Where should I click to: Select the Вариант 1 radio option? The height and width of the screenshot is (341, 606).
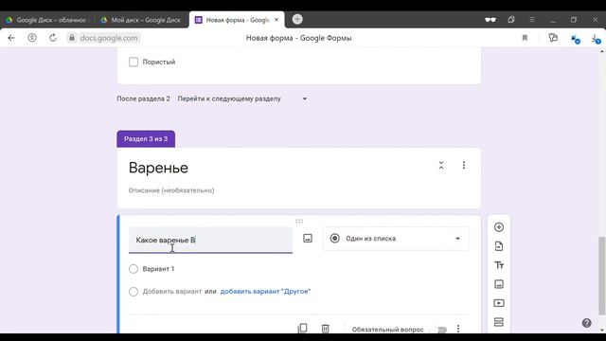tap(134, 269)
